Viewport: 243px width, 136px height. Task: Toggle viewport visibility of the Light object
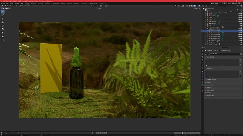tap(239, 25)
